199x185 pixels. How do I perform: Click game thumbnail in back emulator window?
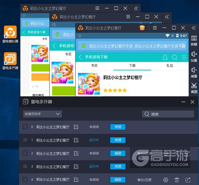[x=40, y=53]
